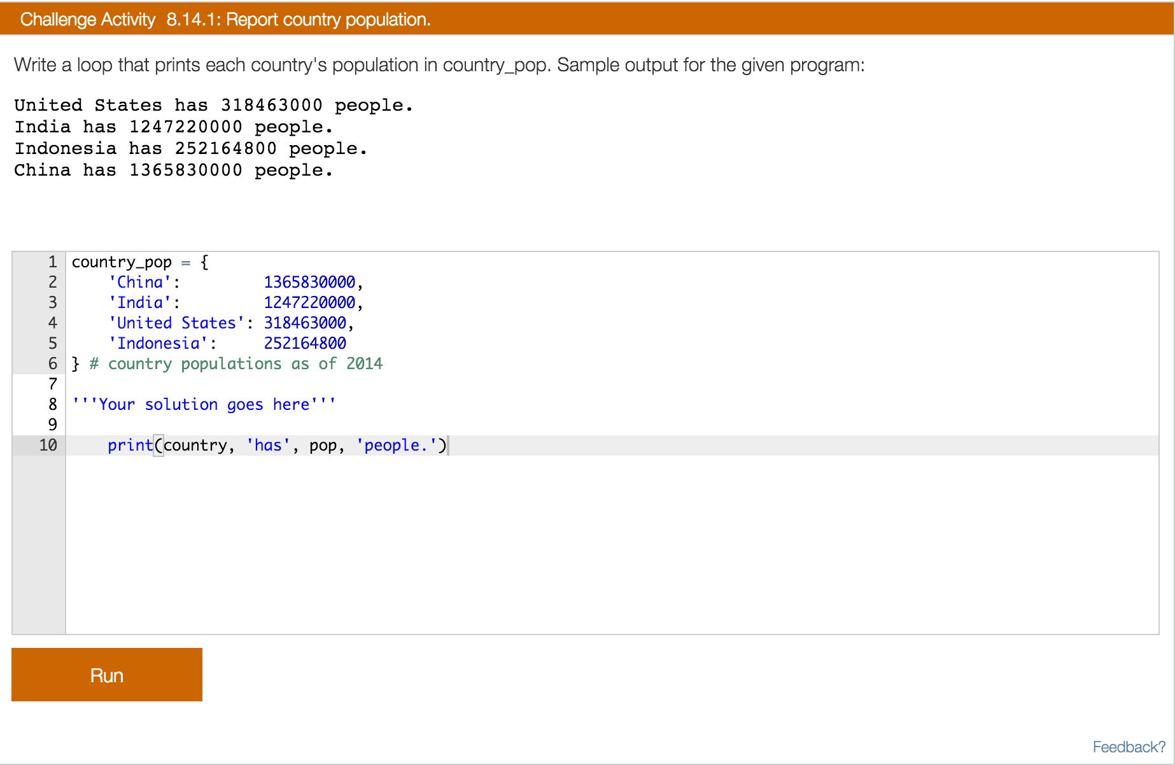Click the print statement on line 10

click(278, 446)
